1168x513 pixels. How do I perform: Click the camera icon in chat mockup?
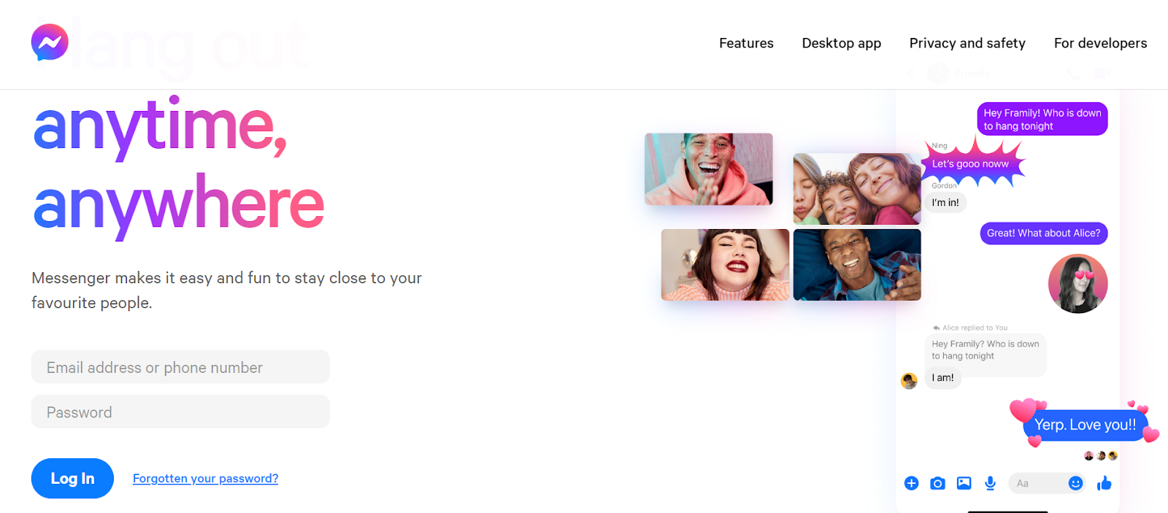point(937,483)
